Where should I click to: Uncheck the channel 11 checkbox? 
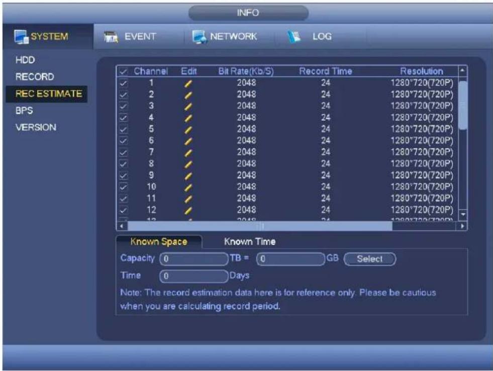(123, 198)
